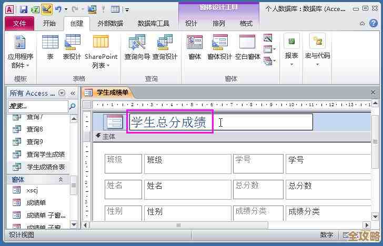Open the navigation pane category dropdown
Screen dimensions: 383x246
pos(62,93)
